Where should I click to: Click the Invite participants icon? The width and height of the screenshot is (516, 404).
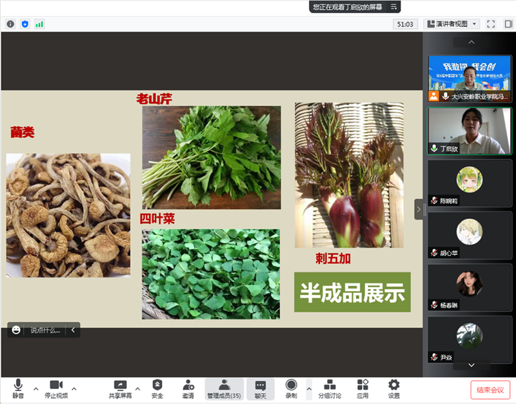point(188,389)
